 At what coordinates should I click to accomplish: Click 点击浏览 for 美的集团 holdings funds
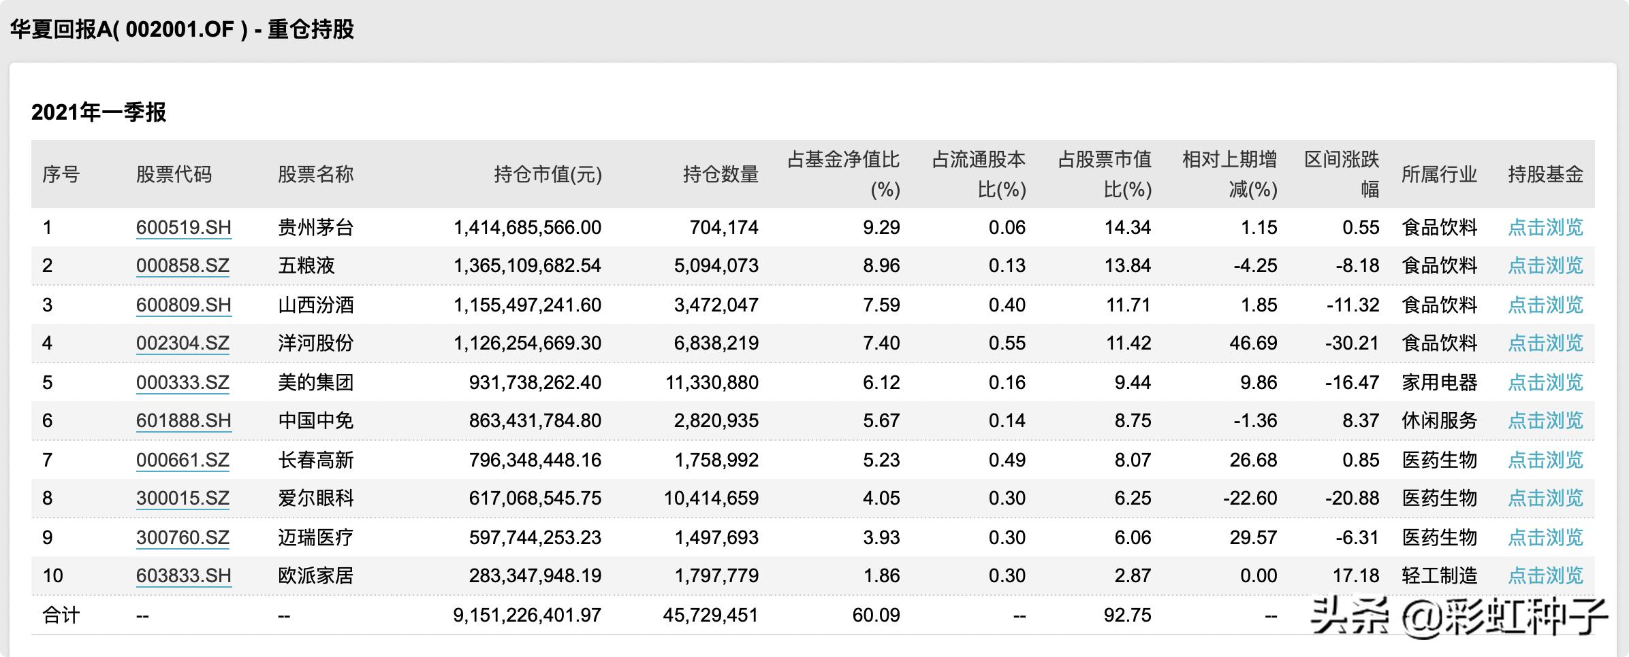1549,382
